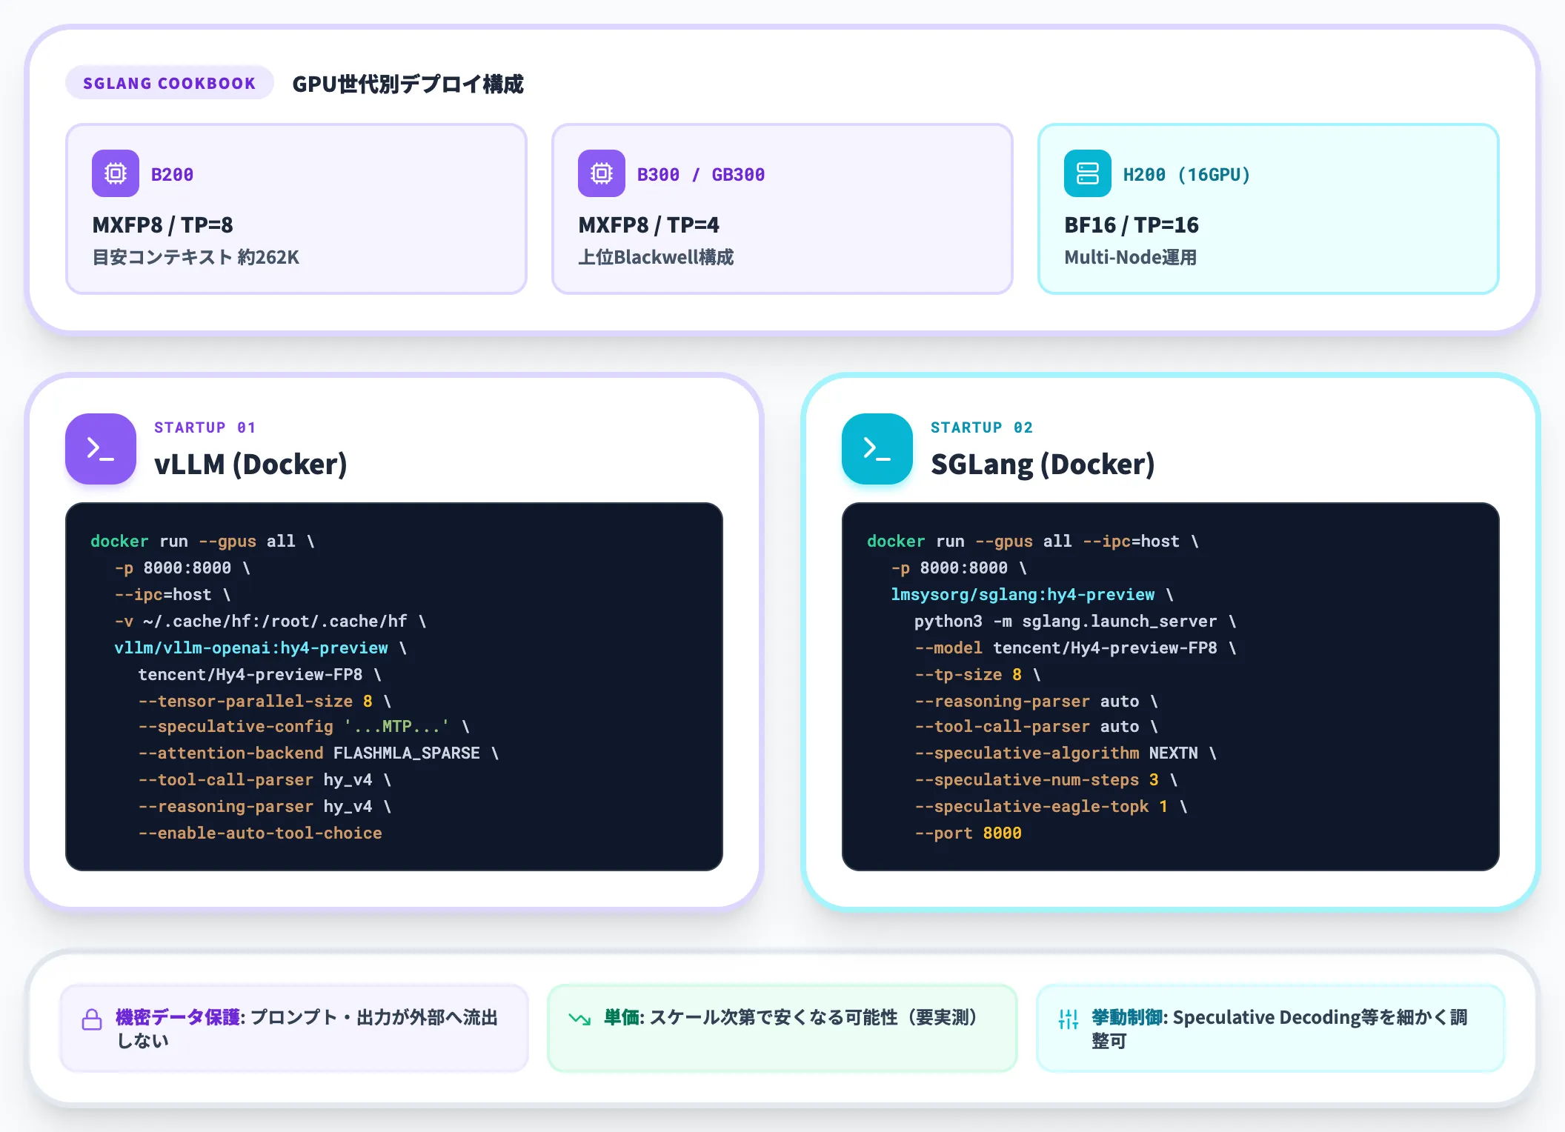This screenshot has height=1132, width=1565.
Task: Open the B300 / GB300 configuration card
Action: 782,209
